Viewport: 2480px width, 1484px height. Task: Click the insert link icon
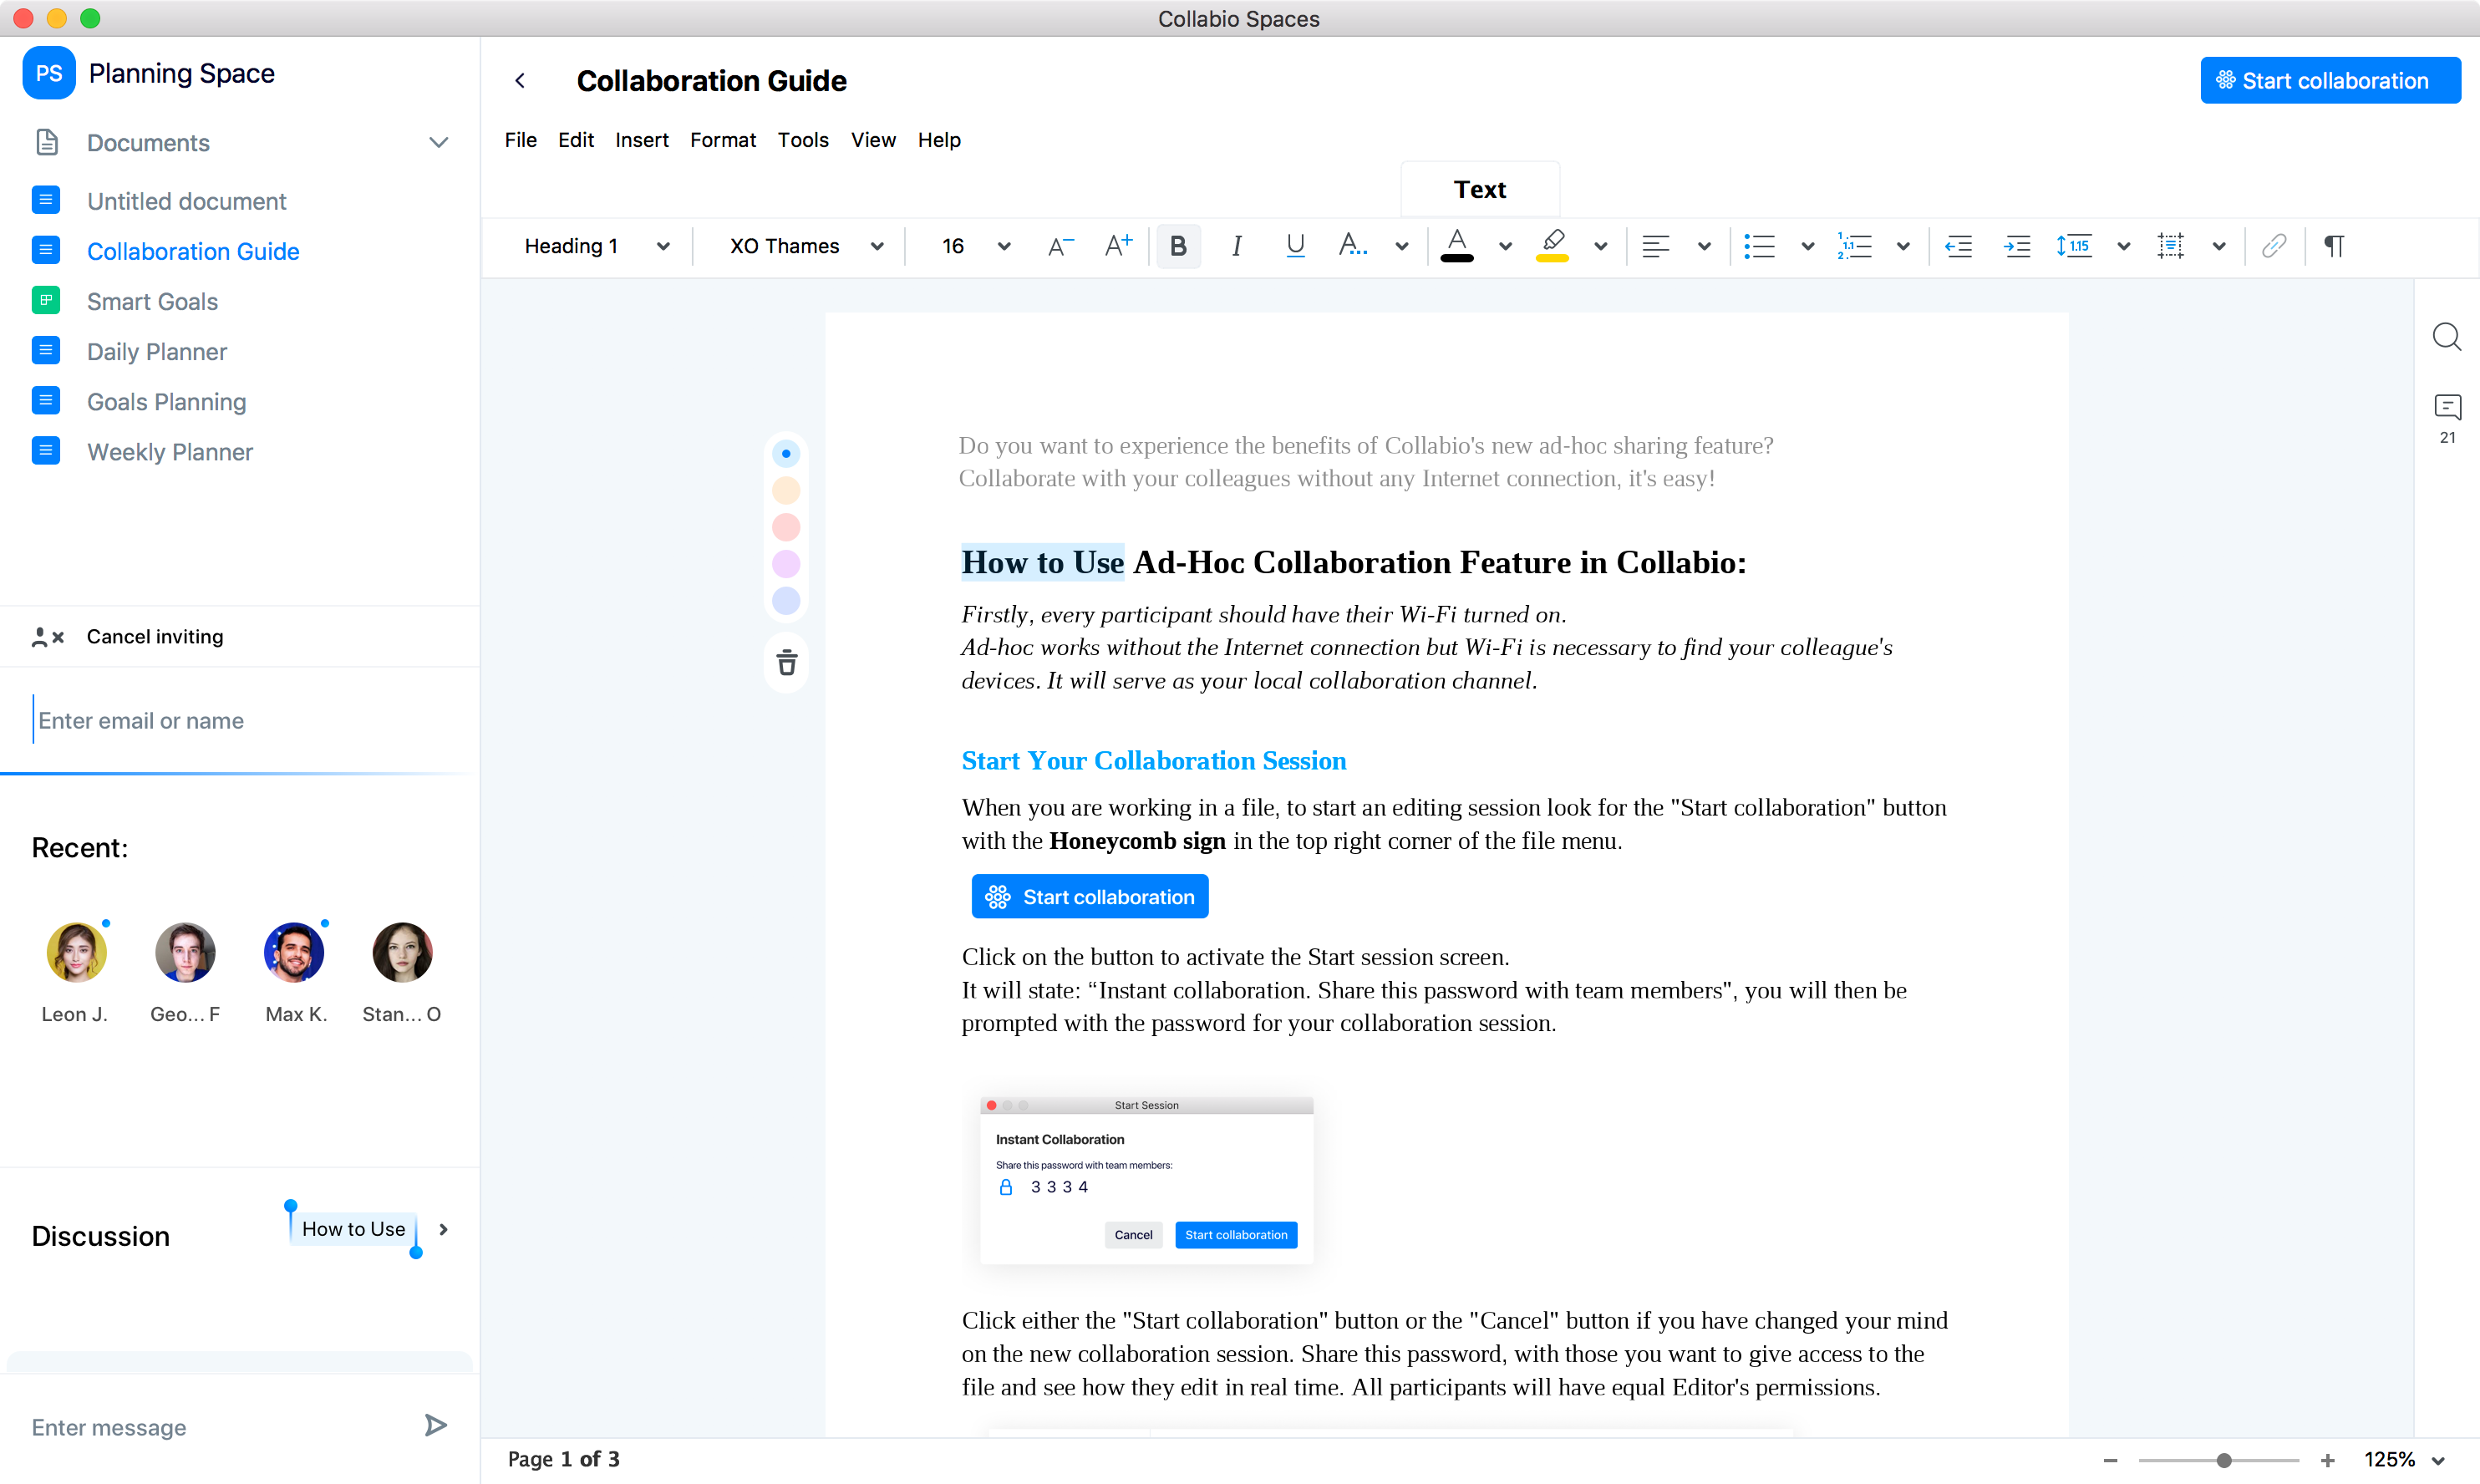pos(2273,246)
